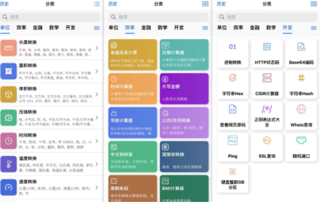Open 正则表达式大全 tool
The width and height of the screenshot is (323, 206).
(x=267, y=116)
